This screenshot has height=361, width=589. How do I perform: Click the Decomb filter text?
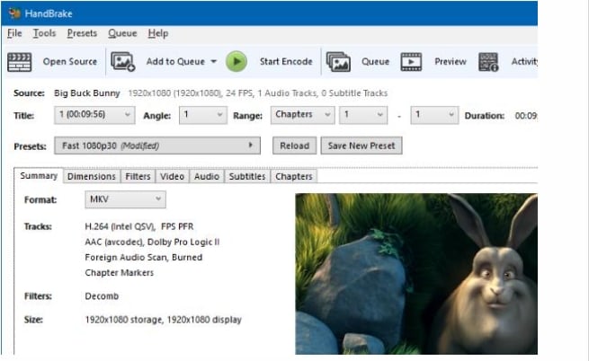coord(102,296)
